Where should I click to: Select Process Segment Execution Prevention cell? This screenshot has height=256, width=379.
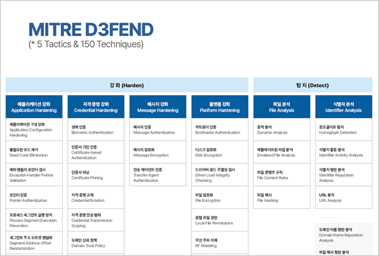[x=34, y=220]
